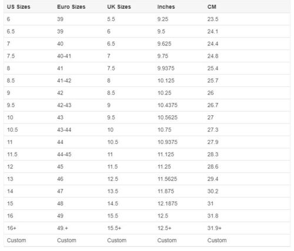Click Euro size 47 cell
294x251 pixels.
(60, 191)
